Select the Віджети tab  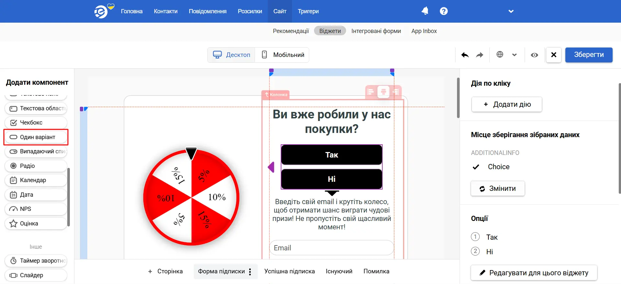click(x=330, y=31)
